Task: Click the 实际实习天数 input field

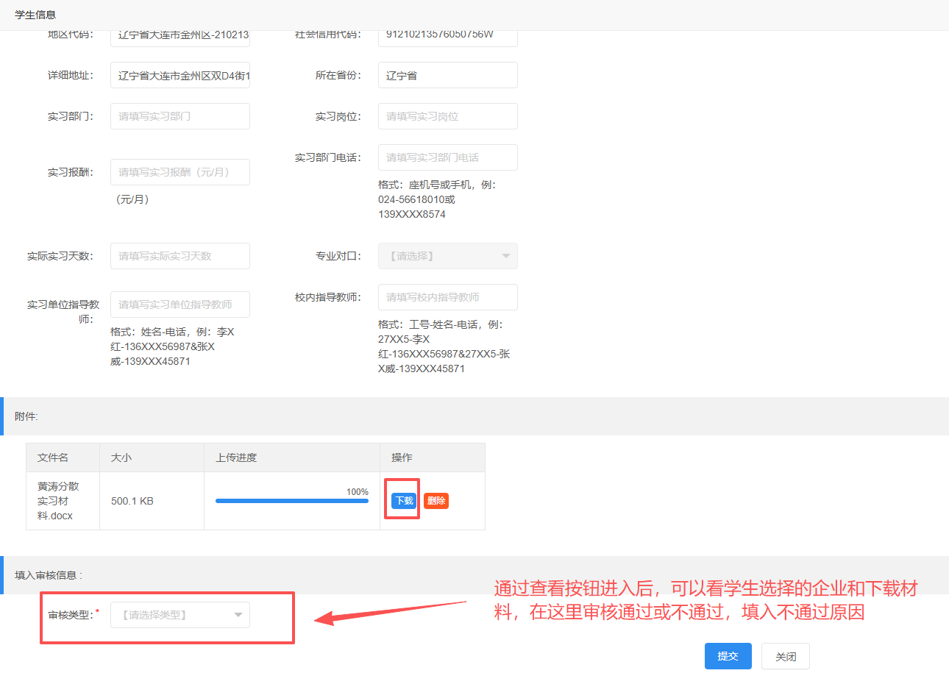Action: pos(180,256)
